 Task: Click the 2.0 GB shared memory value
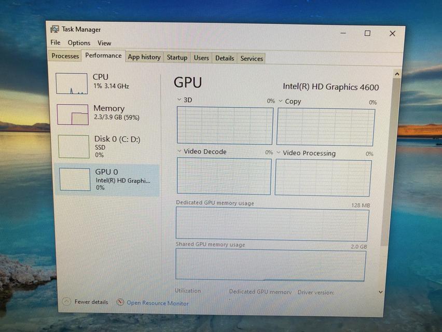point(359,246)
